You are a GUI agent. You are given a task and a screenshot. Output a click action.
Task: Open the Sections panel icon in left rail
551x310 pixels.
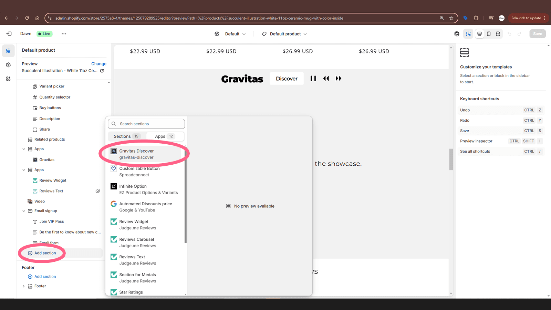[x=8, y=51]
